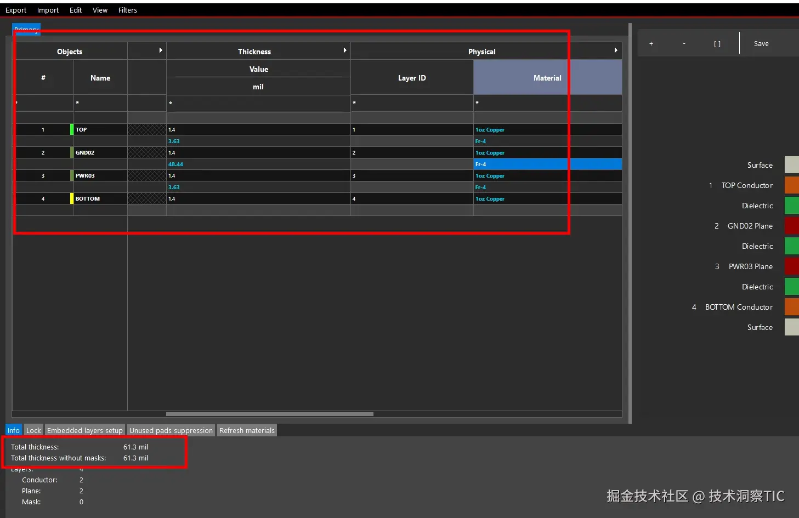Click the minus zoom-out button
This screenshot has height=518, width=799.
tap(684, 43)
